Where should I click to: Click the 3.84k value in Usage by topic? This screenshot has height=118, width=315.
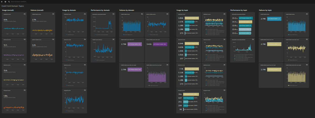pos(181,18)
